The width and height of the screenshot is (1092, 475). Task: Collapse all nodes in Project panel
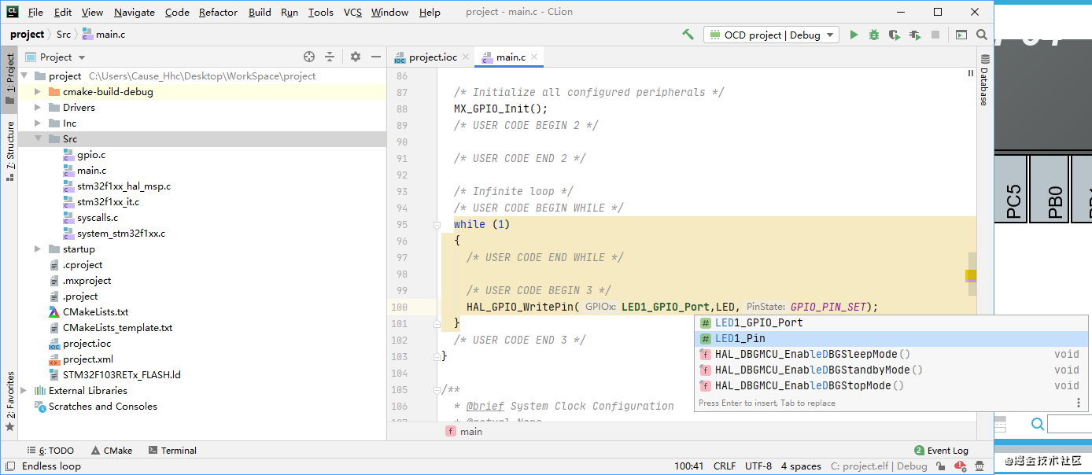coord(328,57)
